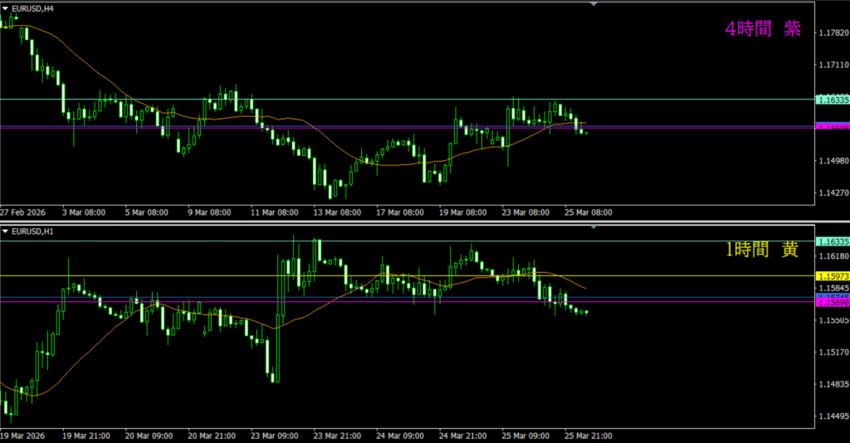Viewport: 850px width, 443px height.
Task: Select the teal 1.16335 price tag on H4 chart
Action: (x=832, y=100)
